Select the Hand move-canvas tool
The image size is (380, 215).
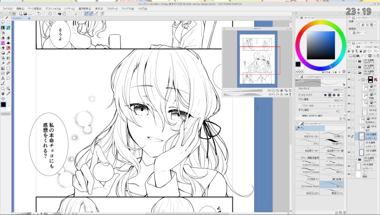[x=3, y=93]
